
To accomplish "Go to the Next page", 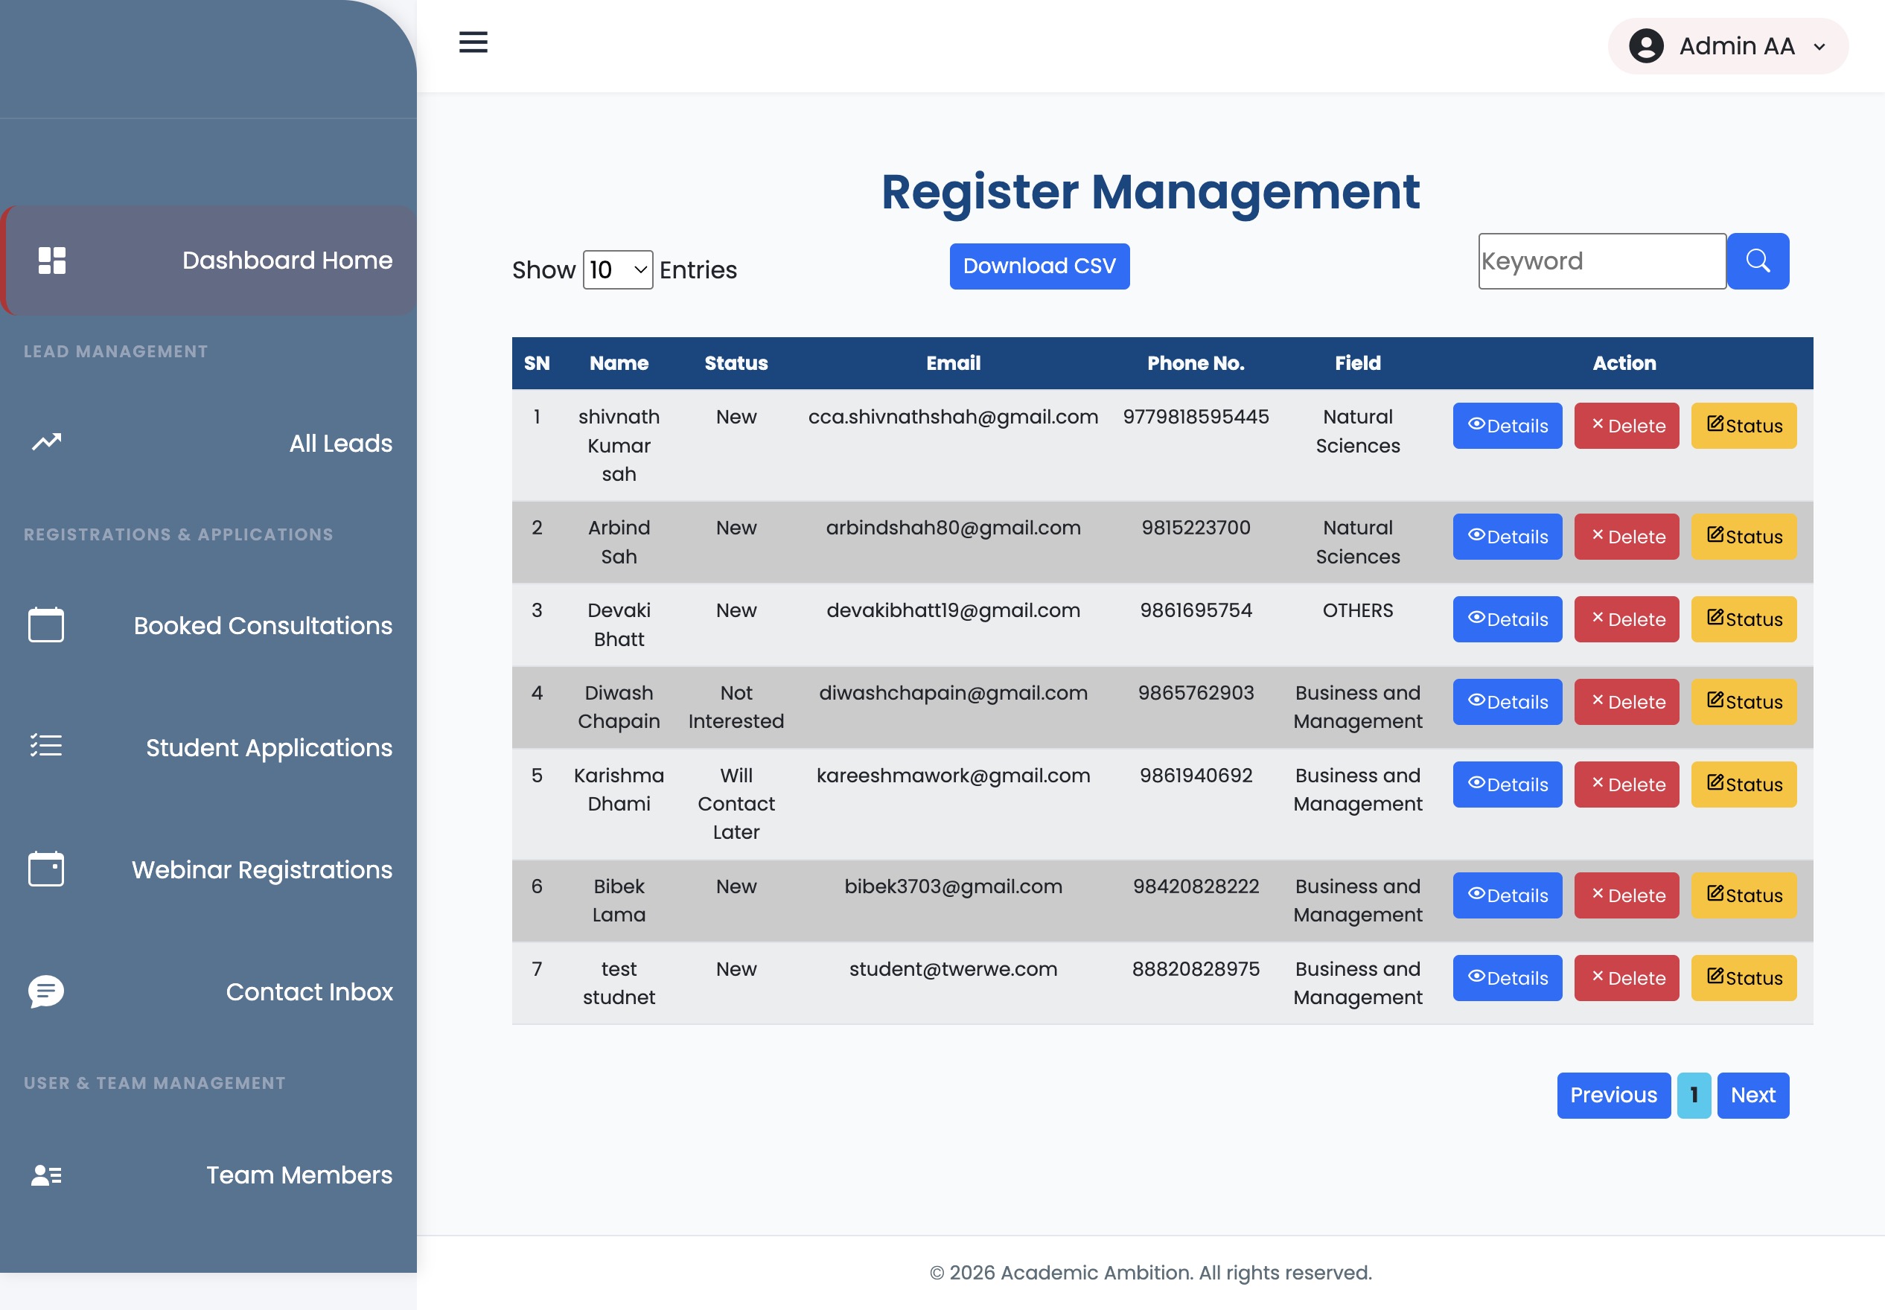I will point(1752,1095).
